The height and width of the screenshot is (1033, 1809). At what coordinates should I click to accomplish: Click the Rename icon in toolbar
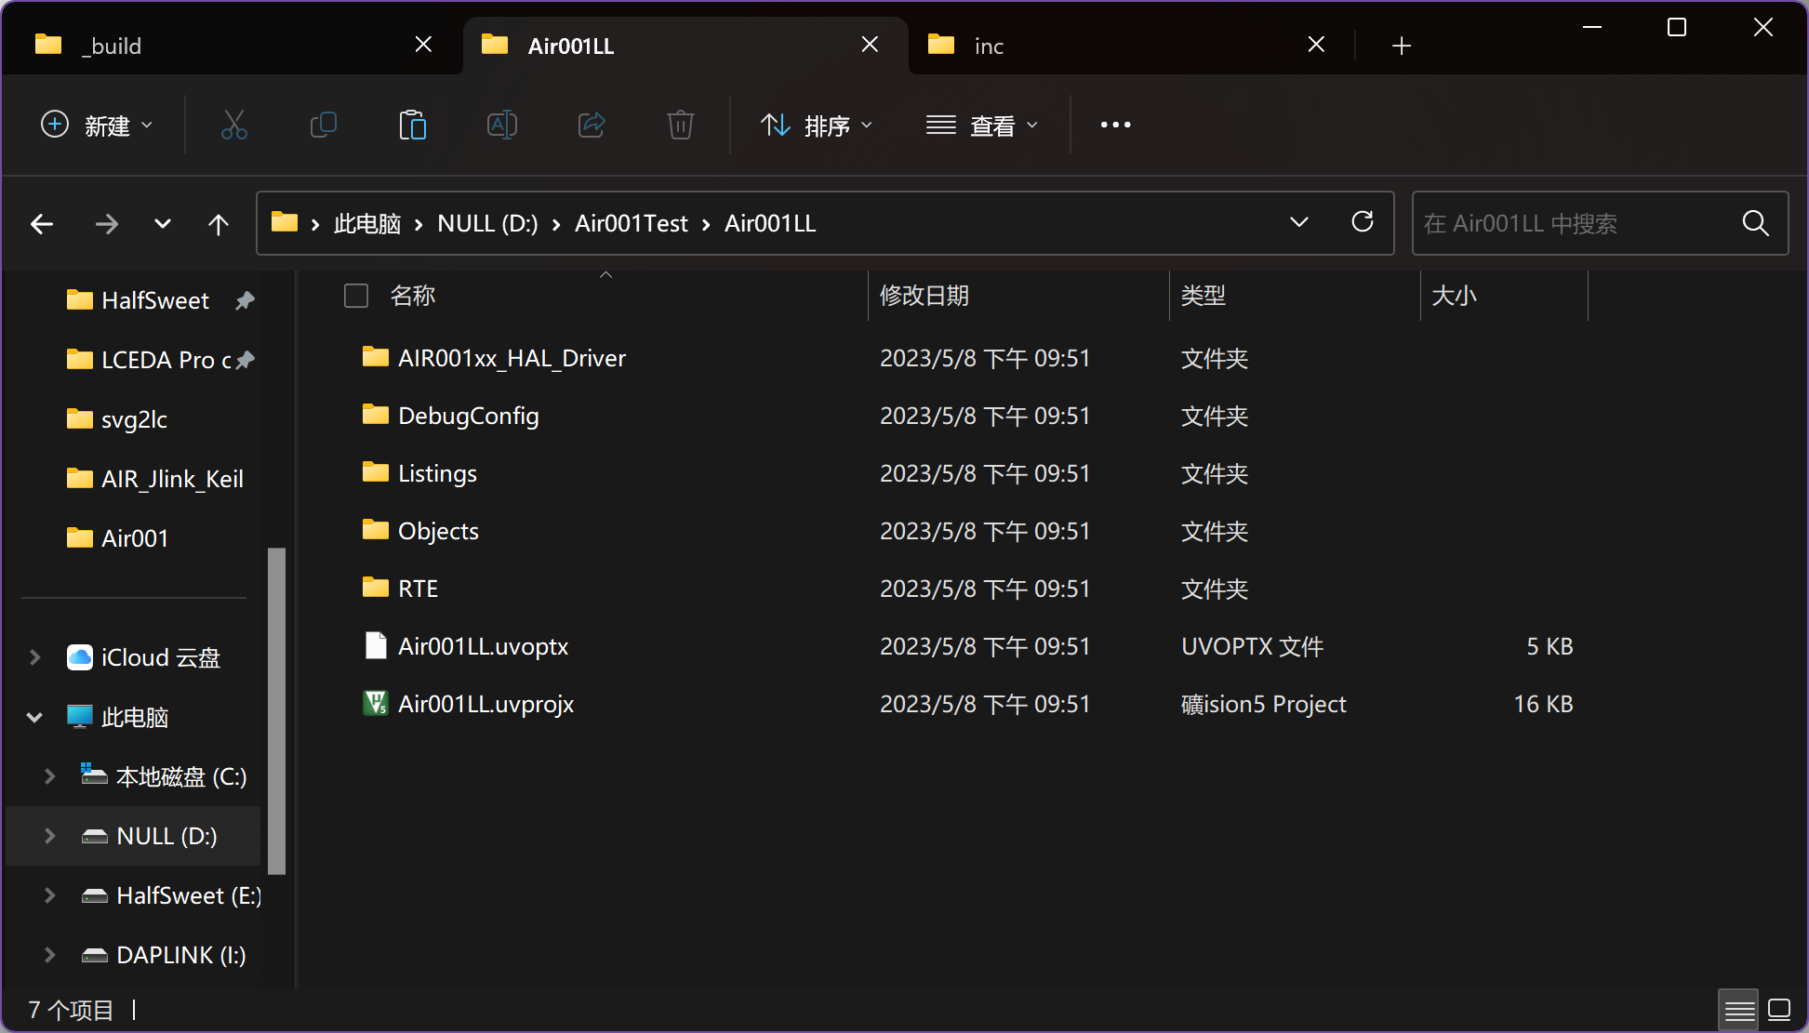click(x=501, y=125)
